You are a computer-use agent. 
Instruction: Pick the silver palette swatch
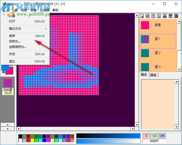pos(24,140)
